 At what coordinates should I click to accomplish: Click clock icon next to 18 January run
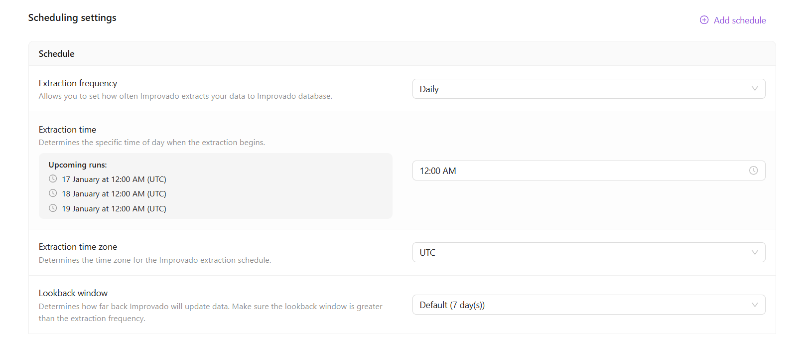pos(53,193)
